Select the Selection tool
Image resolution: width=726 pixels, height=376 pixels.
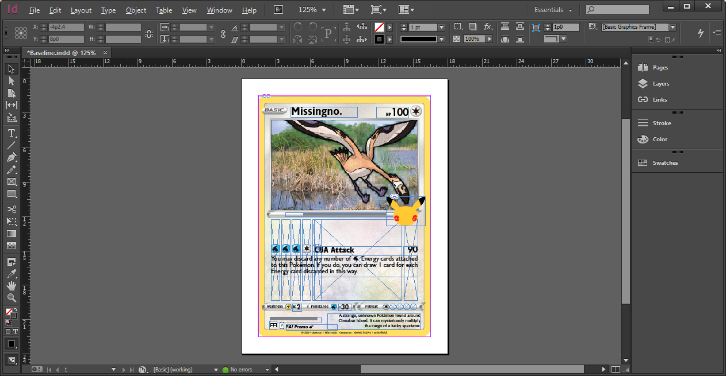point(12,69)
